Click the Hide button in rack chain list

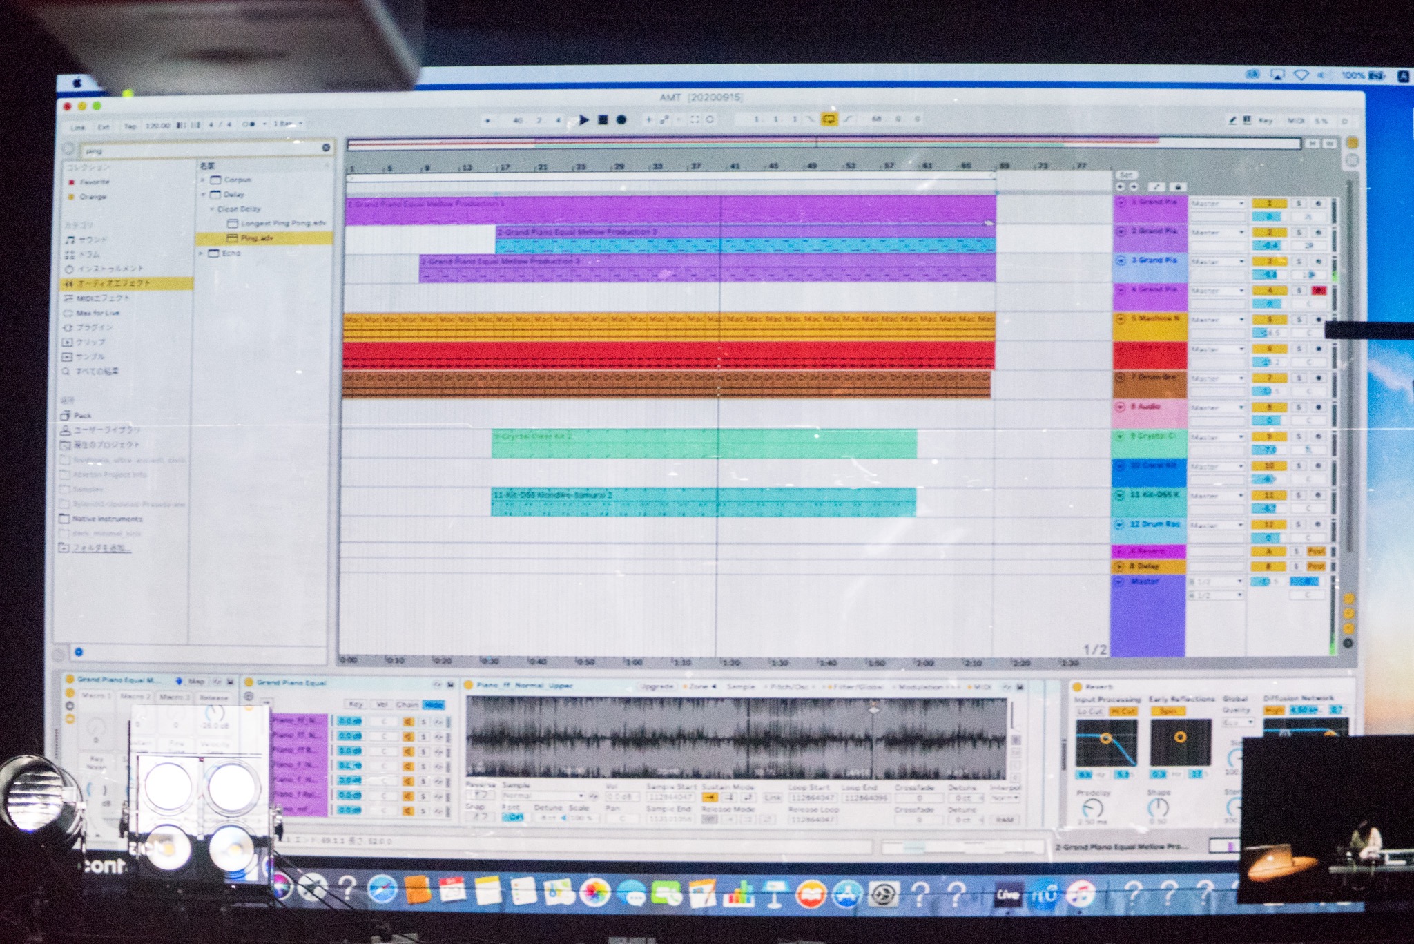434,704
